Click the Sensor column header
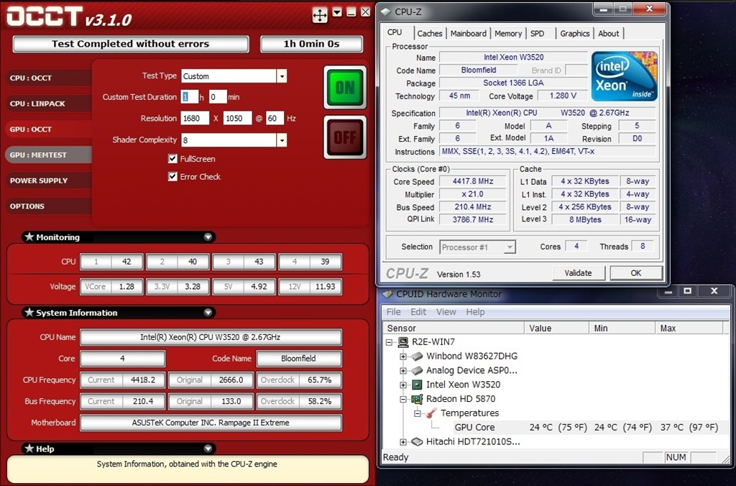Image resolution: width=736 pixels, height=486 pixels. pyautogui.click(x=454, y=329)
